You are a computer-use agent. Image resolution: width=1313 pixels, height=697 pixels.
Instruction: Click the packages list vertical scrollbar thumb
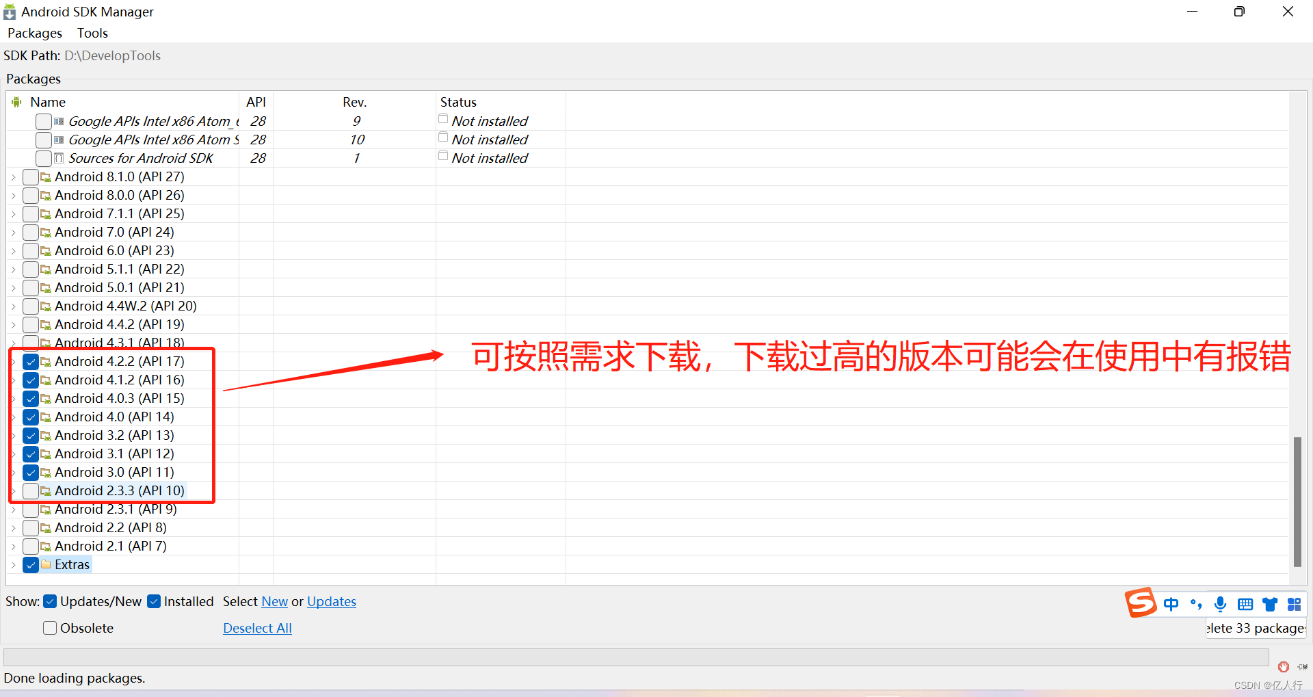[1297, 502]
